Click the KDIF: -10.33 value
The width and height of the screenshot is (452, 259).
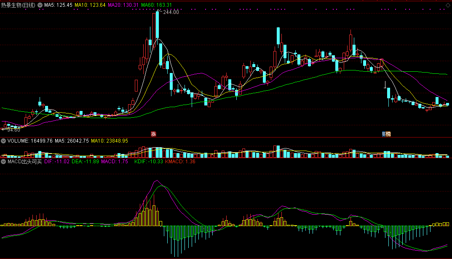(149, 162)
